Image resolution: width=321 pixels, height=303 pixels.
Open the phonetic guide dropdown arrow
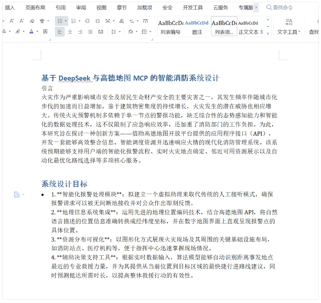[x=48, y=21]
